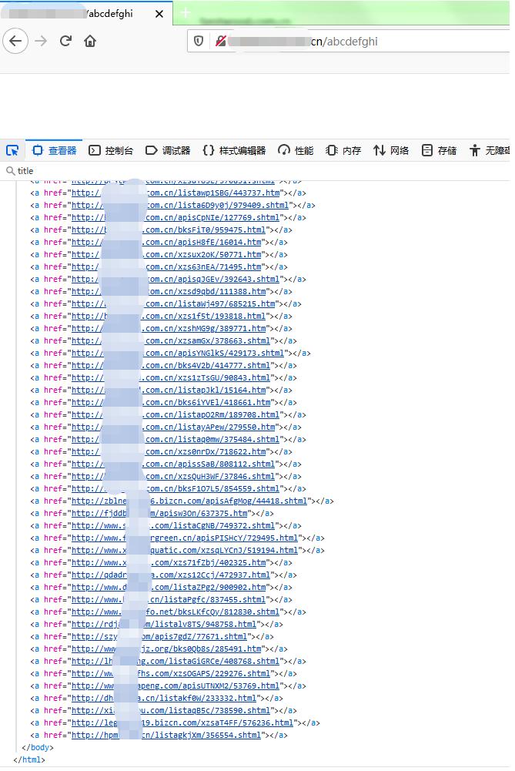Screen dimensions: 515x771
Task: Open link ending listaPgfc/837455.shtml
Action: click(169, 599)
